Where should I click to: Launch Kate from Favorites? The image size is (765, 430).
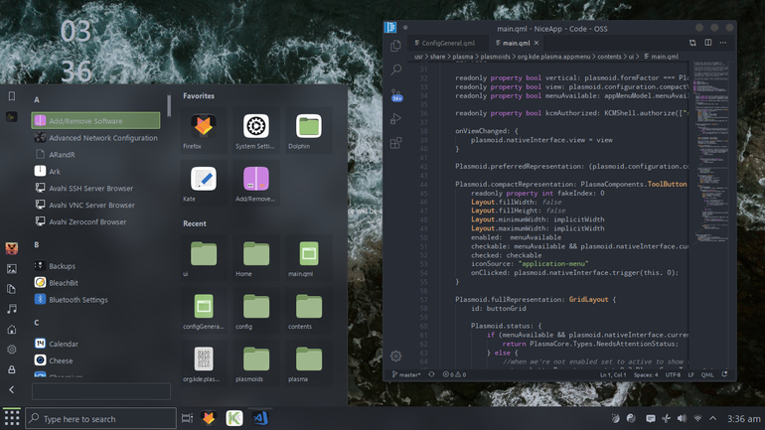click(204, 184)
